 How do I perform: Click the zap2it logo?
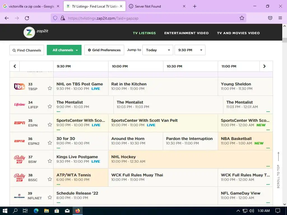pos(36,32)
